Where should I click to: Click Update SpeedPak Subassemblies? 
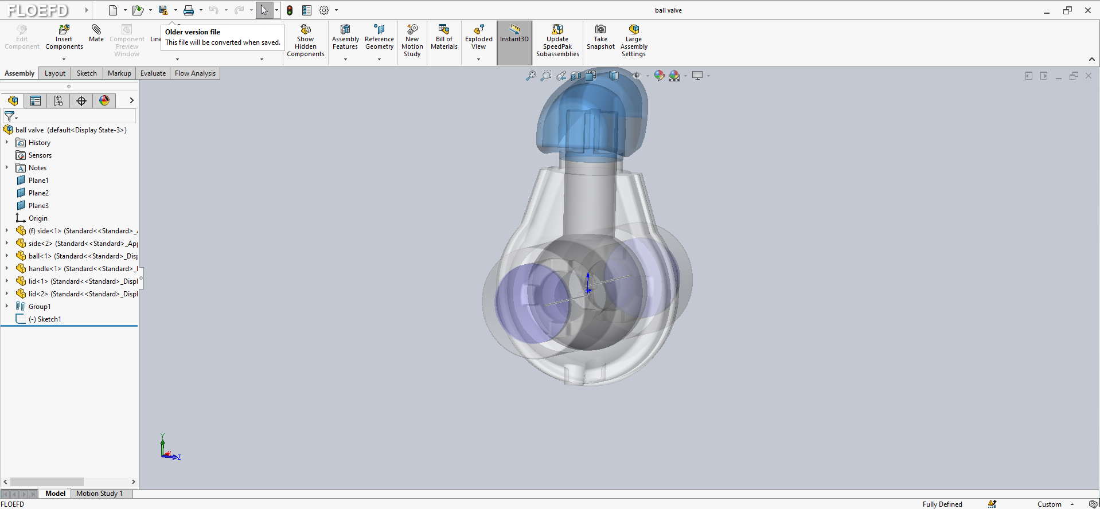coord(557,40)
